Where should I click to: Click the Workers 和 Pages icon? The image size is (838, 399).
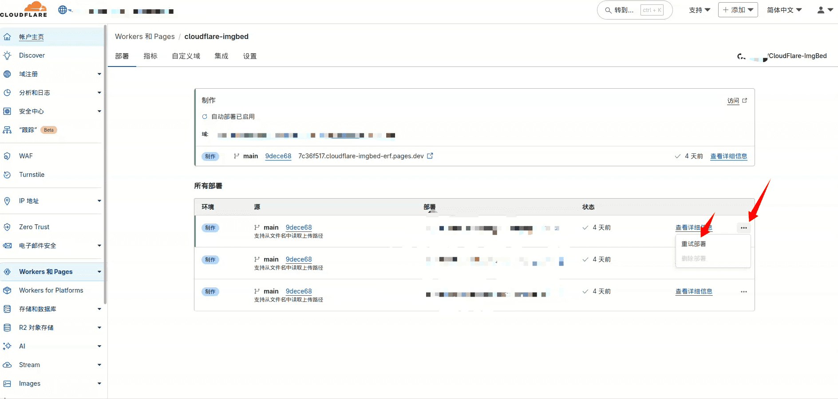(7, 272)
